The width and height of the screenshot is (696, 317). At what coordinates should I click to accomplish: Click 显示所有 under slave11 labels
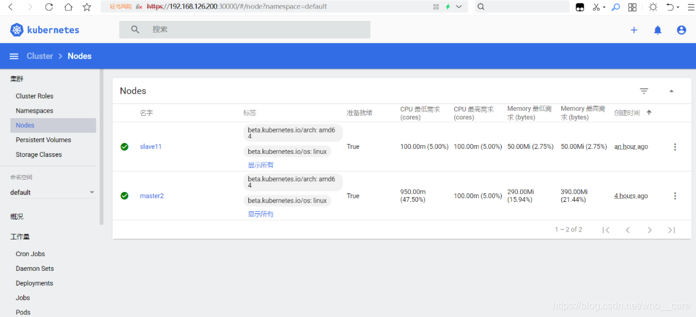pyautogui.click(x=261, y=165)
